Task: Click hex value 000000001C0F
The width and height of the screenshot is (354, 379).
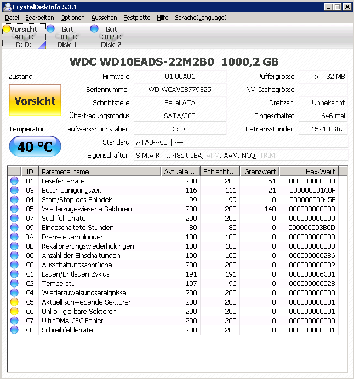Action: [x=312, y=191]
